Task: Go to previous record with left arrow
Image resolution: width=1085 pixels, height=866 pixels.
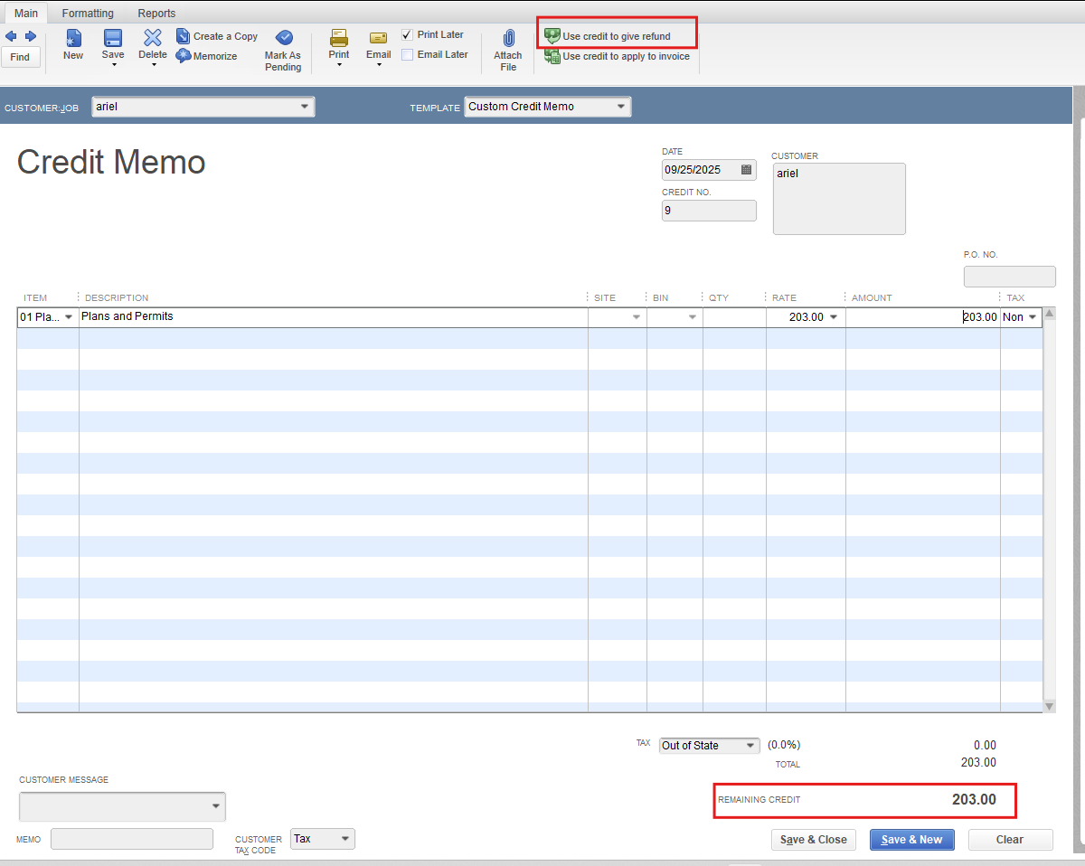Action: point(12,36)
